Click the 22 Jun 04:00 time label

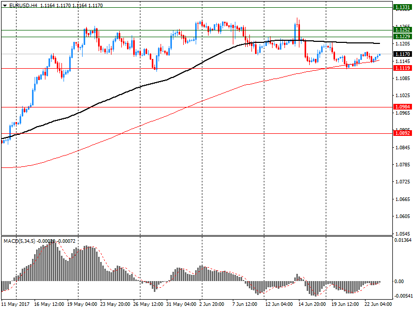tap(378, 304)
